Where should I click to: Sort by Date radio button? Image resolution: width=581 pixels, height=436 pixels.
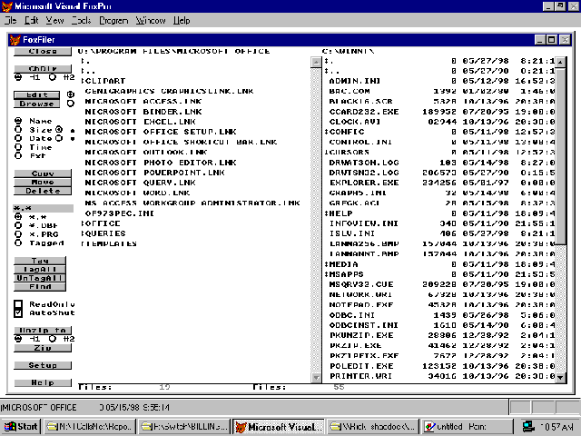(18, 138)
